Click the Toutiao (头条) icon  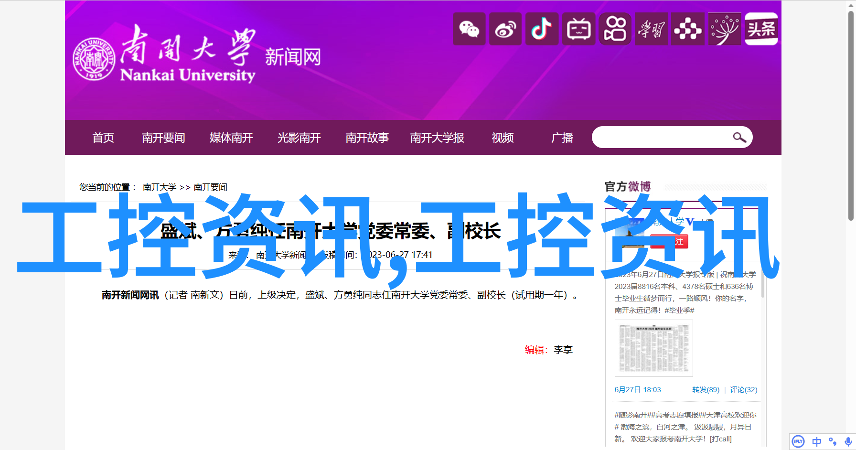coord(761,29)
